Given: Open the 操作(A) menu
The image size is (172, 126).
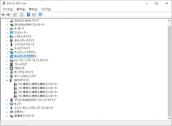Looking at the screenshot, I should tap(21, 9).
